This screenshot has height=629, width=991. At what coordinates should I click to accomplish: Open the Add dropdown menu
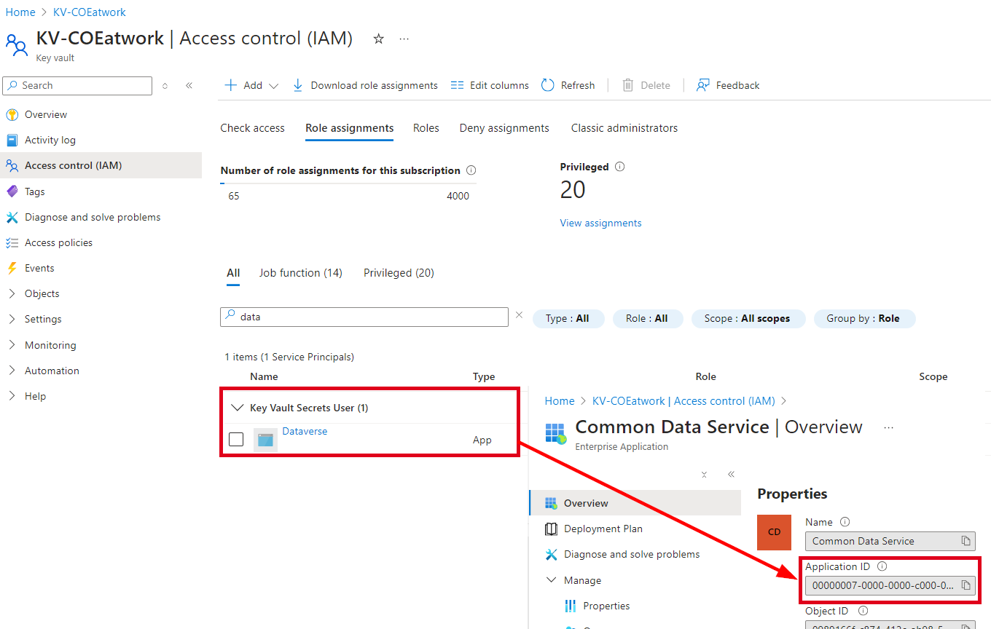(251, 85)
